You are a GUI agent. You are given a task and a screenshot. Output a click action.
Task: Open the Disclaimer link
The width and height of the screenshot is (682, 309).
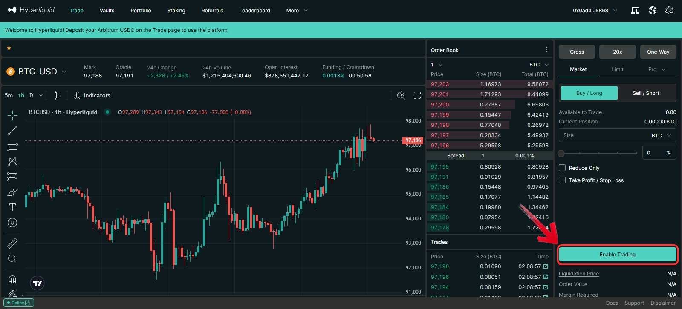(663, 303)
